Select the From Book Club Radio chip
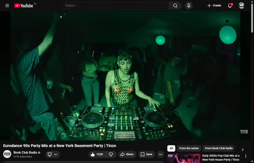The width and height of the screenshot is (254, 163). (x=219, y=148)
